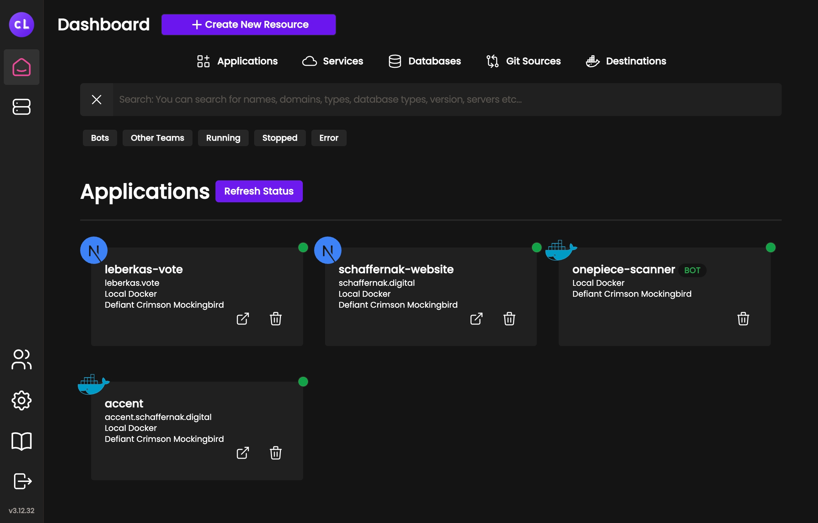Click the green status dot on leberkas-vote
818x523 pixels.
tap(303, 247)
